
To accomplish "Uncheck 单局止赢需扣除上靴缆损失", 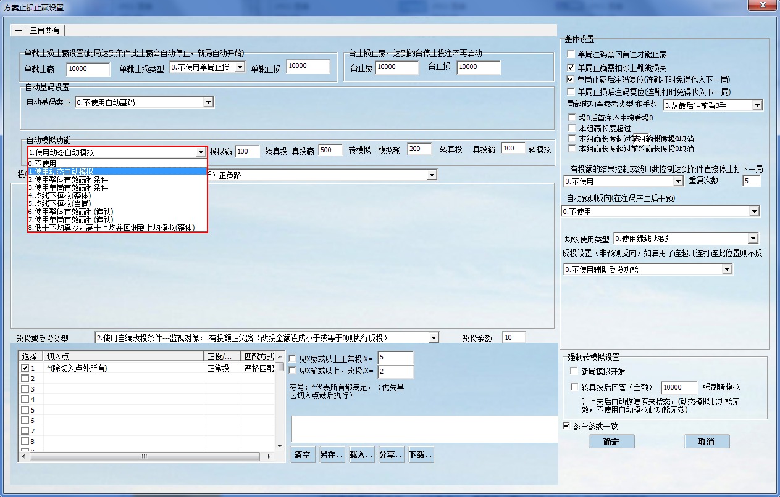I will coord(570,68).
